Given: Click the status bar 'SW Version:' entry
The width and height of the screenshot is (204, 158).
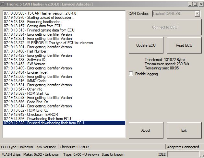Looking at the screenshot, I should point(46,147).
